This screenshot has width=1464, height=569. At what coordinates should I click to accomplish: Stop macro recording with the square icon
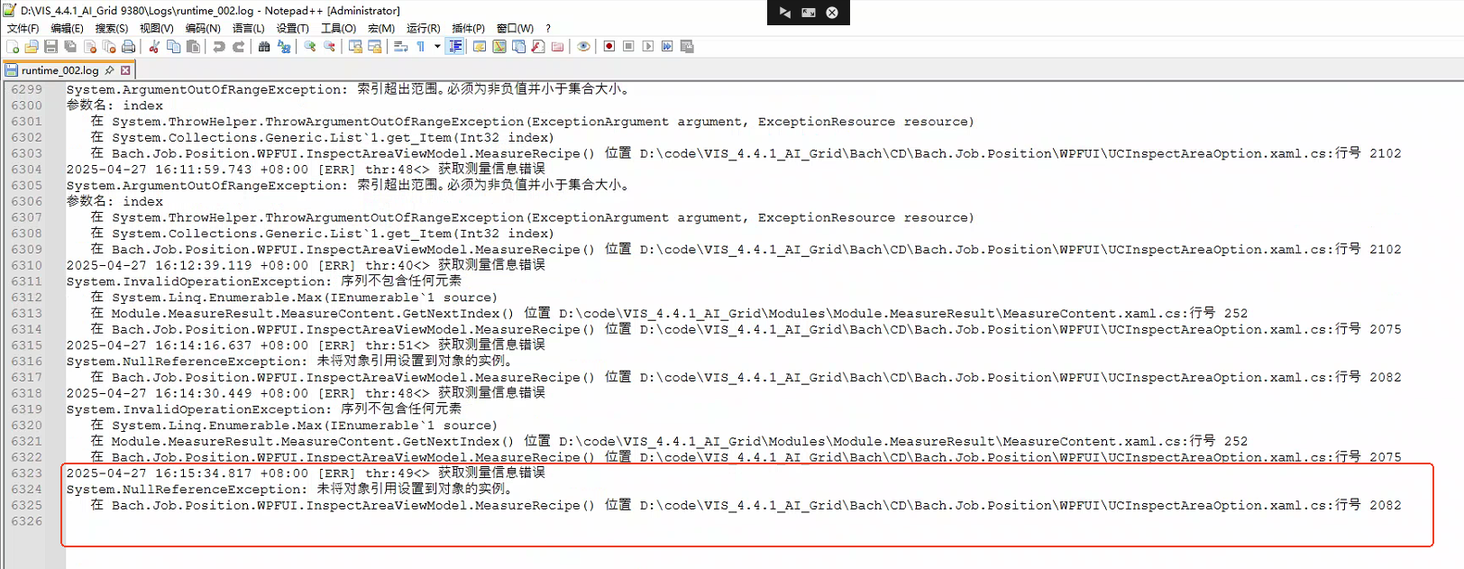[628, 46]
